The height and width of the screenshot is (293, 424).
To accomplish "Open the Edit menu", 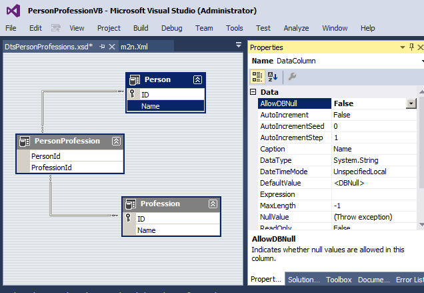I will [35, 28].
